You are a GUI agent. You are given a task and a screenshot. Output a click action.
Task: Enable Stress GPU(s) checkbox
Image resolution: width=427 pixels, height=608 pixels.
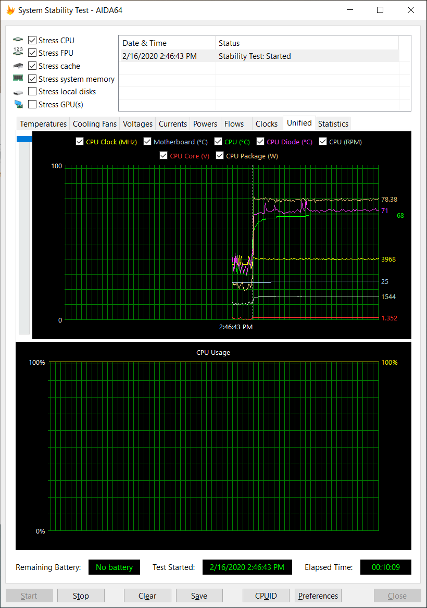coord(32,104)
